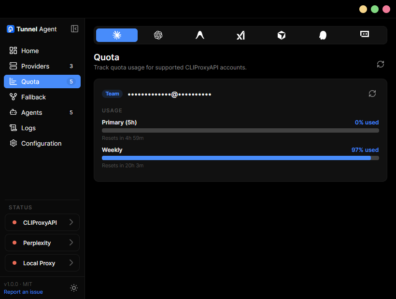This screenshot has height=299, width=396.
Task: Select the Quota menu item
Action: tap(42, 82)
